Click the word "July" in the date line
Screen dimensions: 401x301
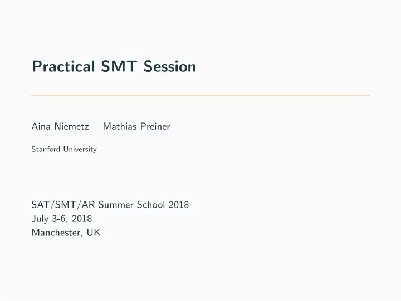point(40,219)
